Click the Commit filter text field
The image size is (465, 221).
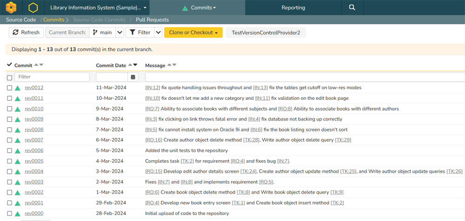pos(52,77)
